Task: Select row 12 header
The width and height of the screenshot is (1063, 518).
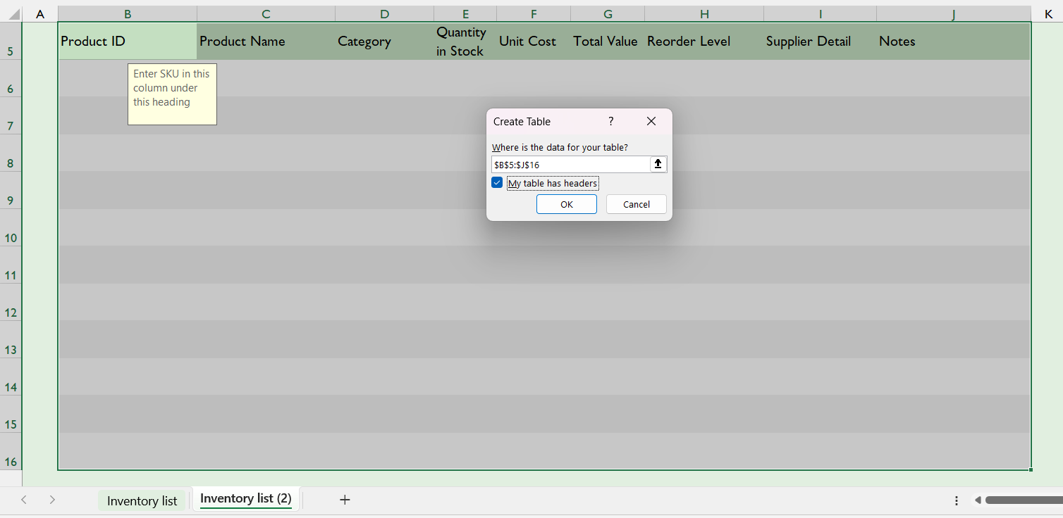Action: click(11, 302)
